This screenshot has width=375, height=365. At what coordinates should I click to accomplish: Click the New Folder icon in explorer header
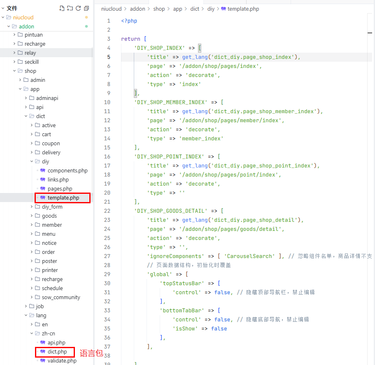click(70, 8)
